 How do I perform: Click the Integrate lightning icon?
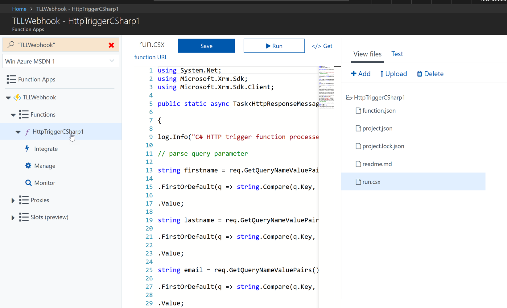click(27, 148)
